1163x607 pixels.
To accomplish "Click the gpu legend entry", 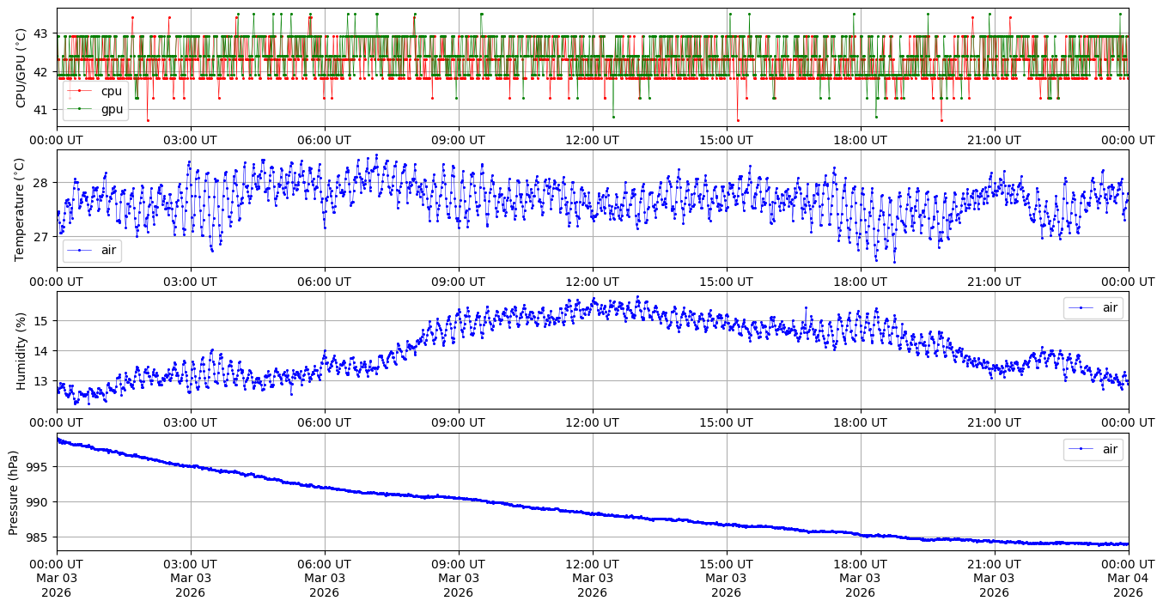I will coord(112,109).
